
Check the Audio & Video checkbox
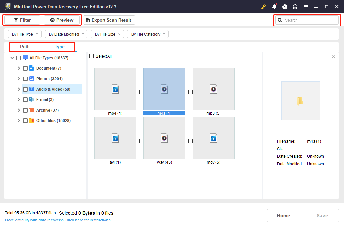tap(25, 89)
